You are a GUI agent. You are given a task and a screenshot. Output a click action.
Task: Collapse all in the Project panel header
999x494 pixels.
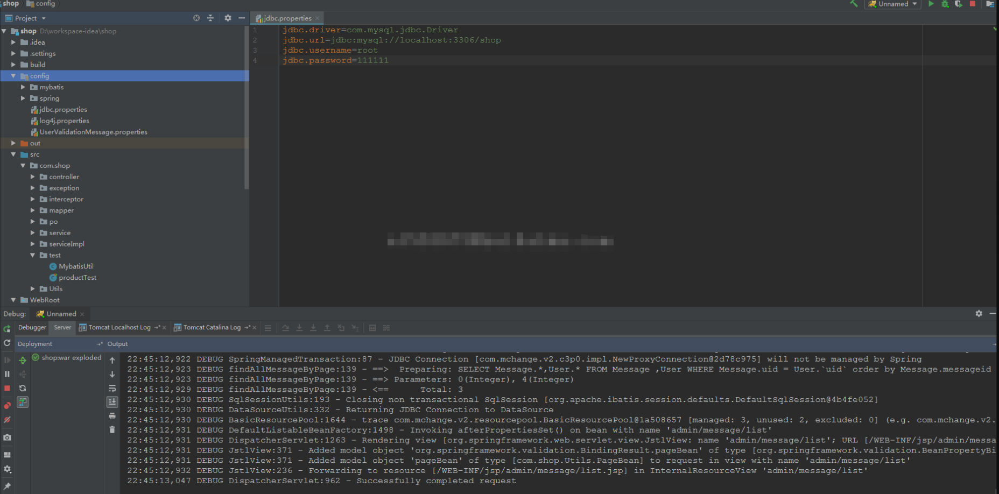[x=210, y=18]
